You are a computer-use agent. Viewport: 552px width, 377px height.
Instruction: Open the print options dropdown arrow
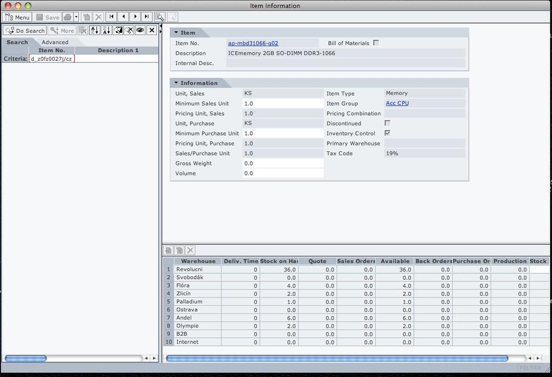click(x=76, y=17)
